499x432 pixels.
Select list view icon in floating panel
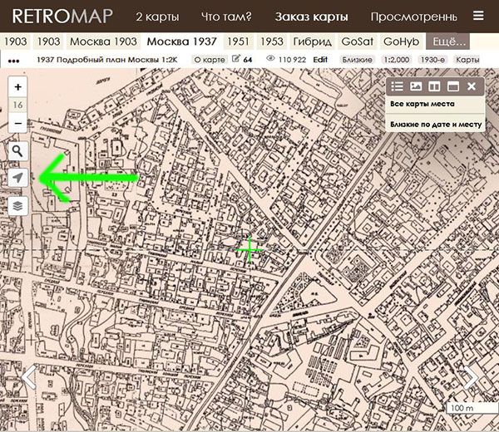pyautogui.click(x=398, y=86)
